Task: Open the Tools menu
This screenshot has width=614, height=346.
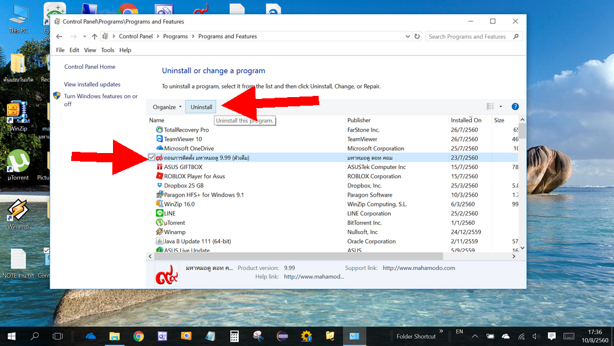Action: (107, 50)
